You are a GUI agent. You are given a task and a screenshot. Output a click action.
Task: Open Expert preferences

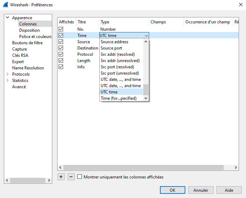tap(18, 61)
